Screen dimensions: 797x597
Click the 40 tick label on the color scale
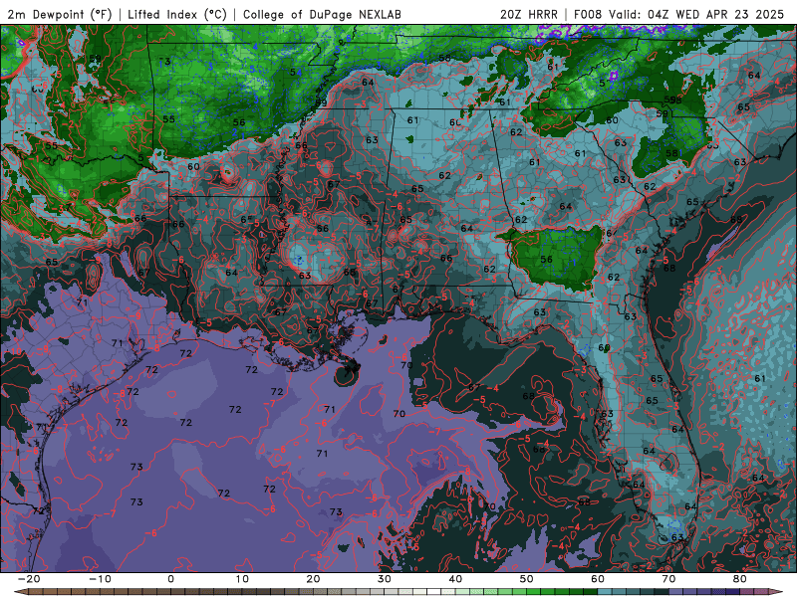pyautogui.click(x=455, y=579)
